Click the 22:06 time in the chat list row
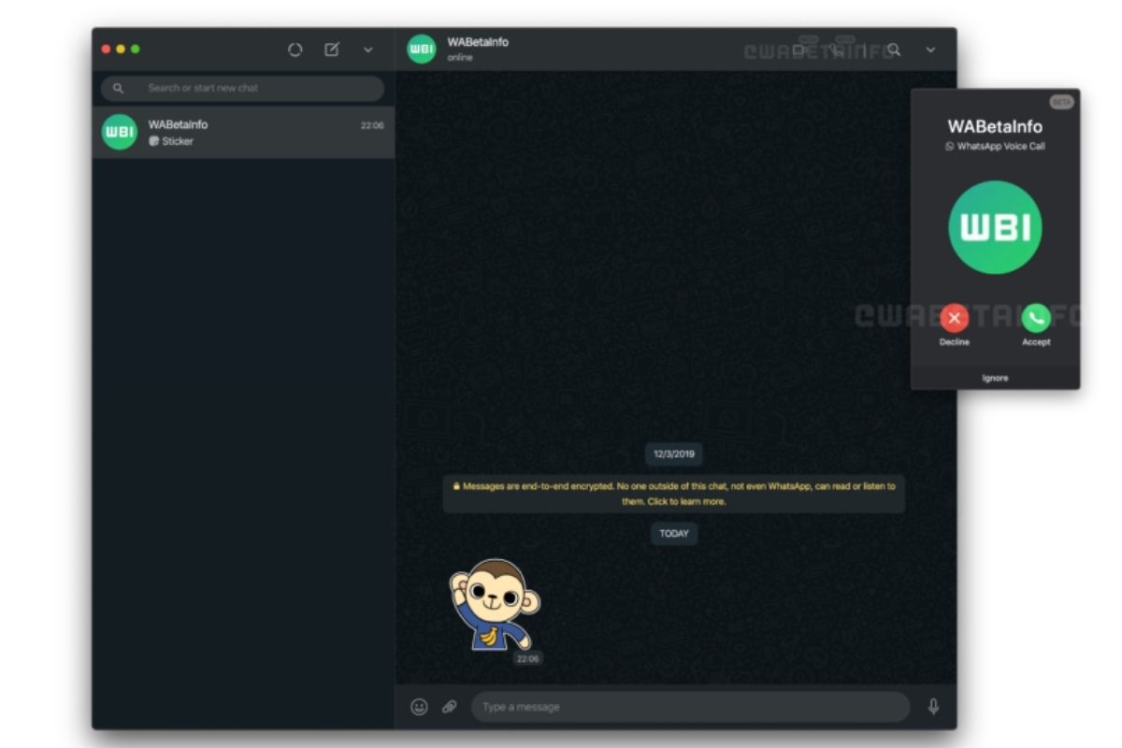Viewport: 1122px width, 748px height. [x=372, y=125]
